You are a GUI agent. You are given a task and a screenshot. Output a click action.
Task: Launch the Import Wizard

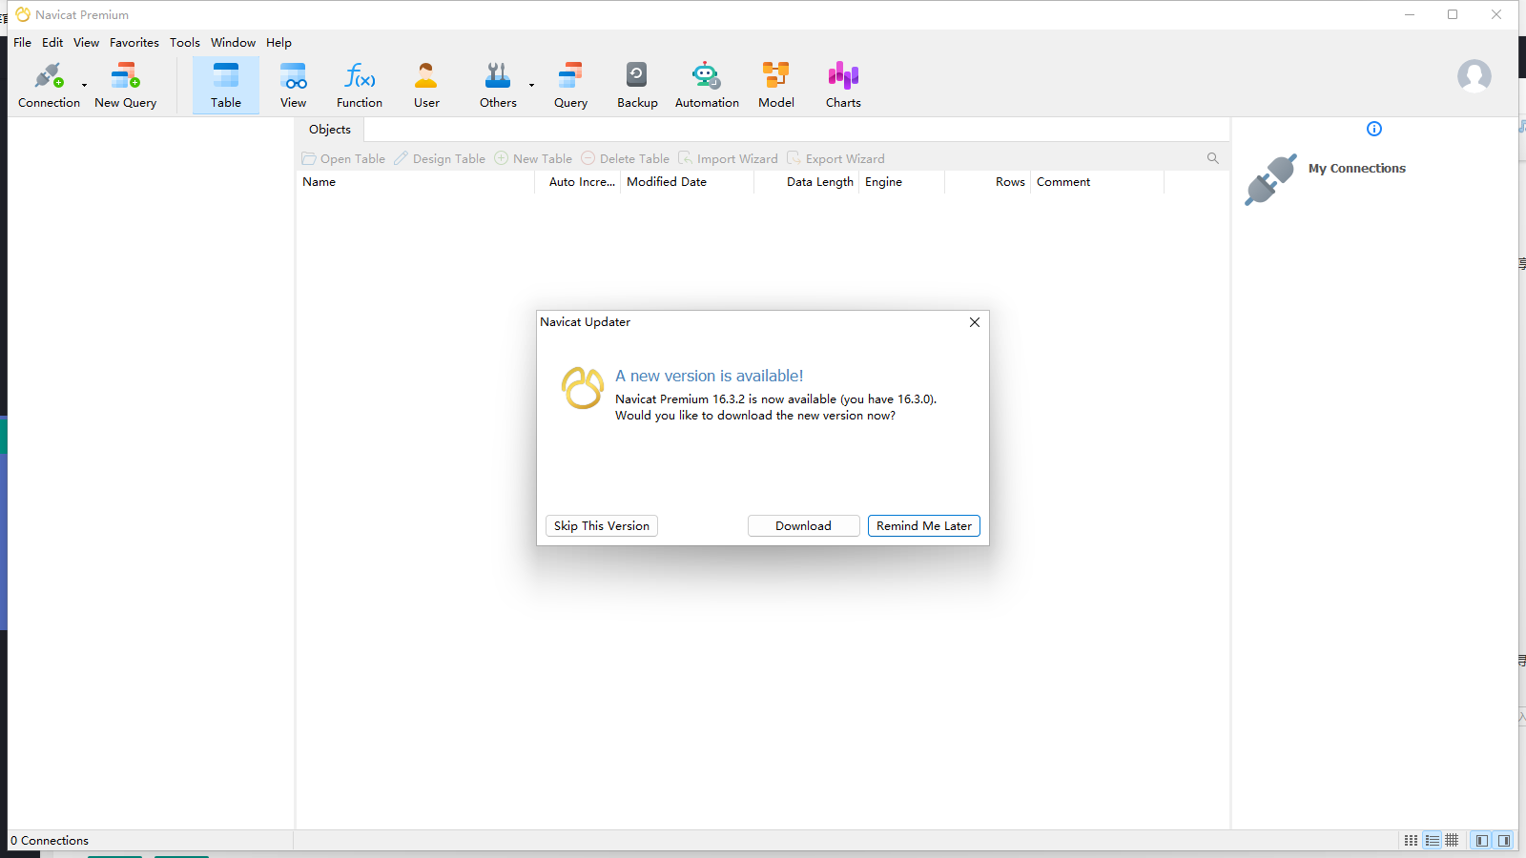[728, 159]
